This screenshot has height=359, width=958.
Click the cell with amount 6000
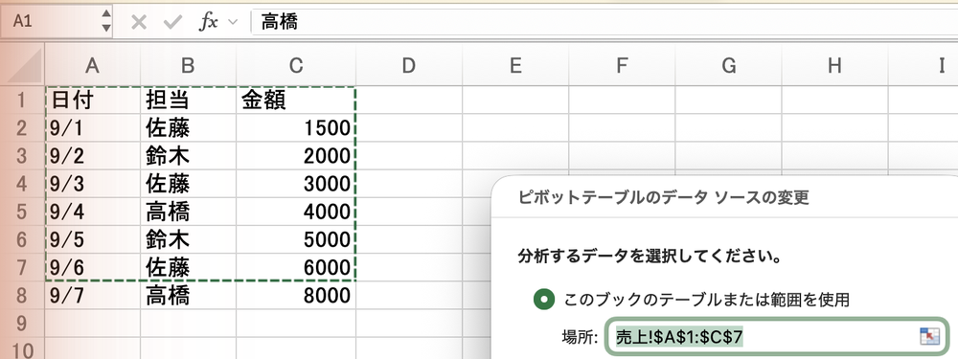pyautogui.click(x=296, y=267)
